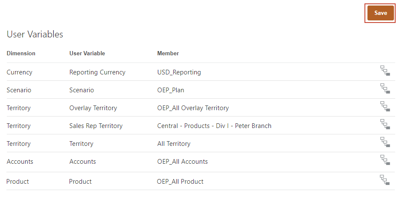Click the Member column header
The image size is (408, 202).
tap(168, 54)
